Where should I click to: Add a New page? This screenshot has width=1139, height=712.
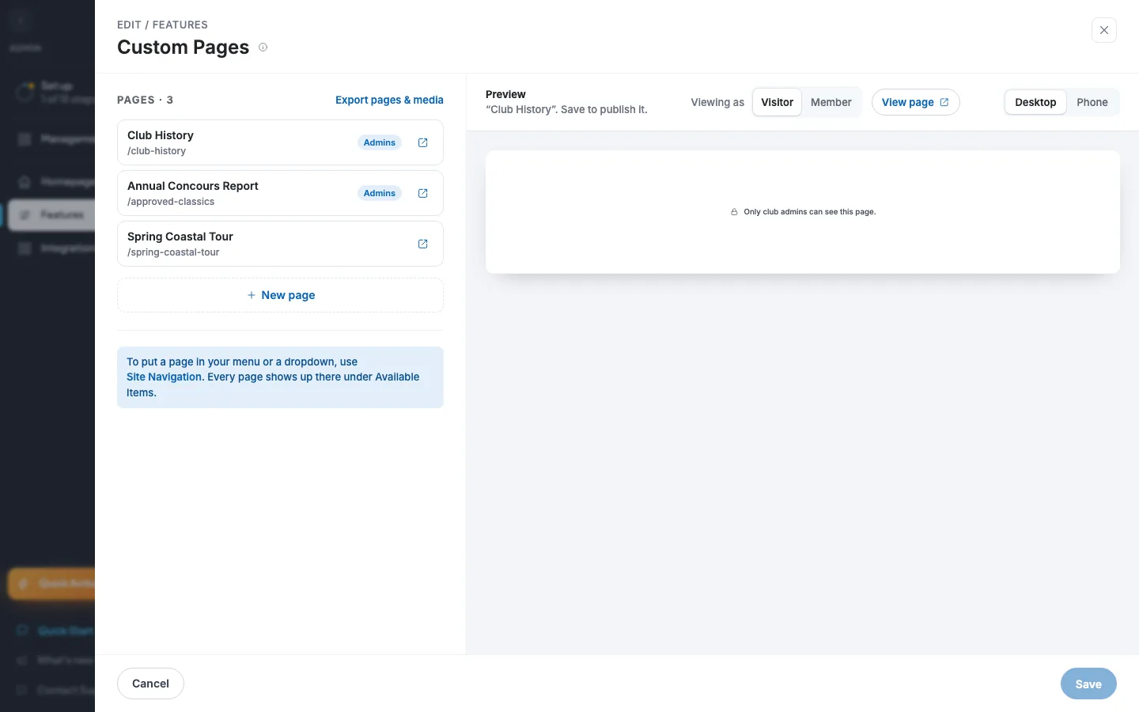pos(280,295)
